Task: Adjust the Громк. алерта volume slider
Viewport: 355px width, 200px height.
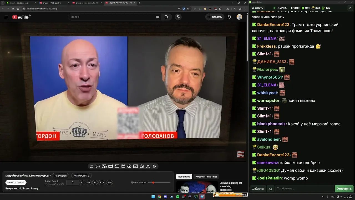Action: pos(159,182)
